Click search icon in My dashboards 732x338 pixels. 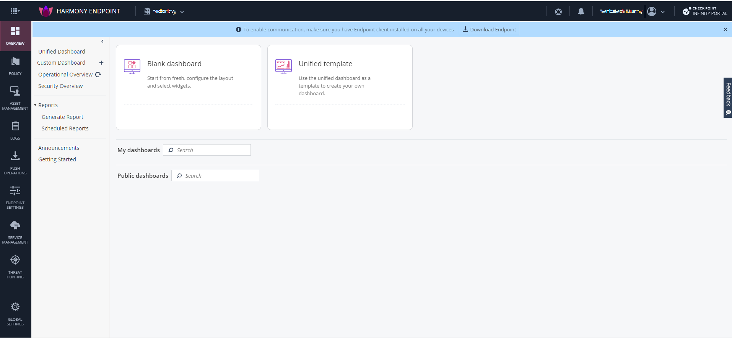(171, 150)
